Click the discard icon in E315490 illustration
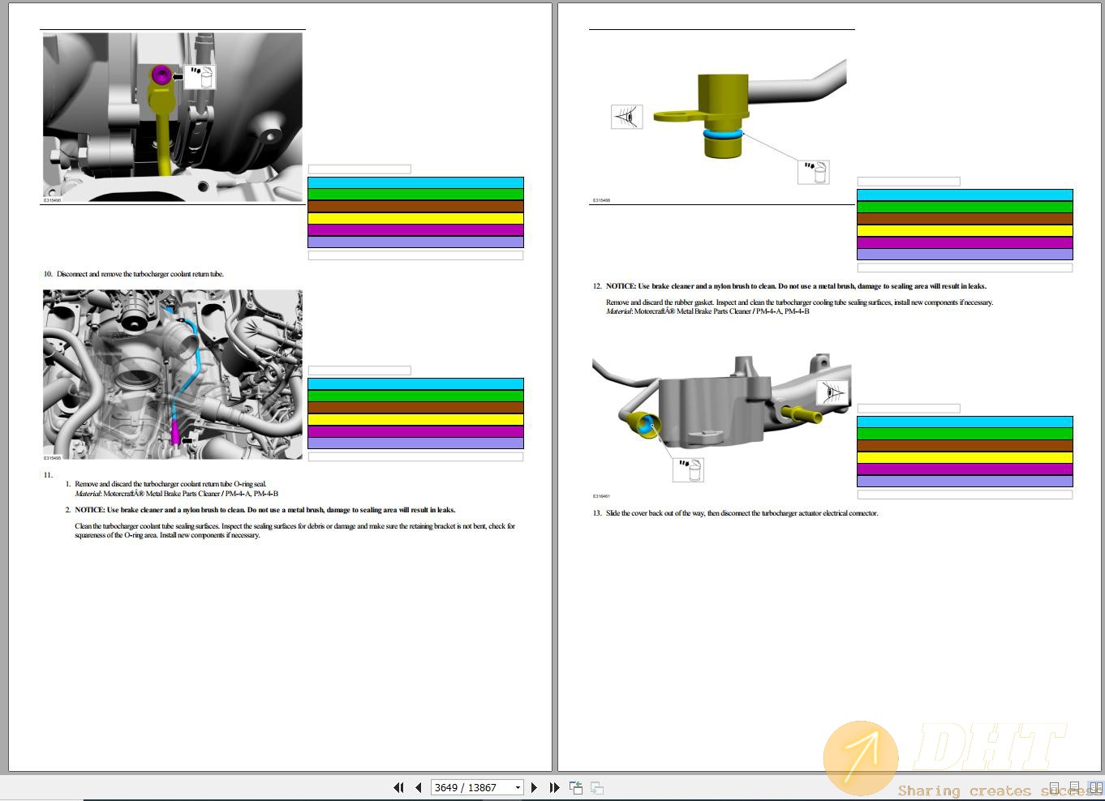The width and height of the screenshot is (1105, 801). [200, 77]
